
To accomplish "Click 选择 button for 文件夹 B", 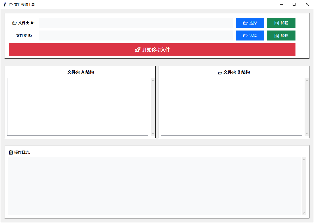I will coord(250,35).
